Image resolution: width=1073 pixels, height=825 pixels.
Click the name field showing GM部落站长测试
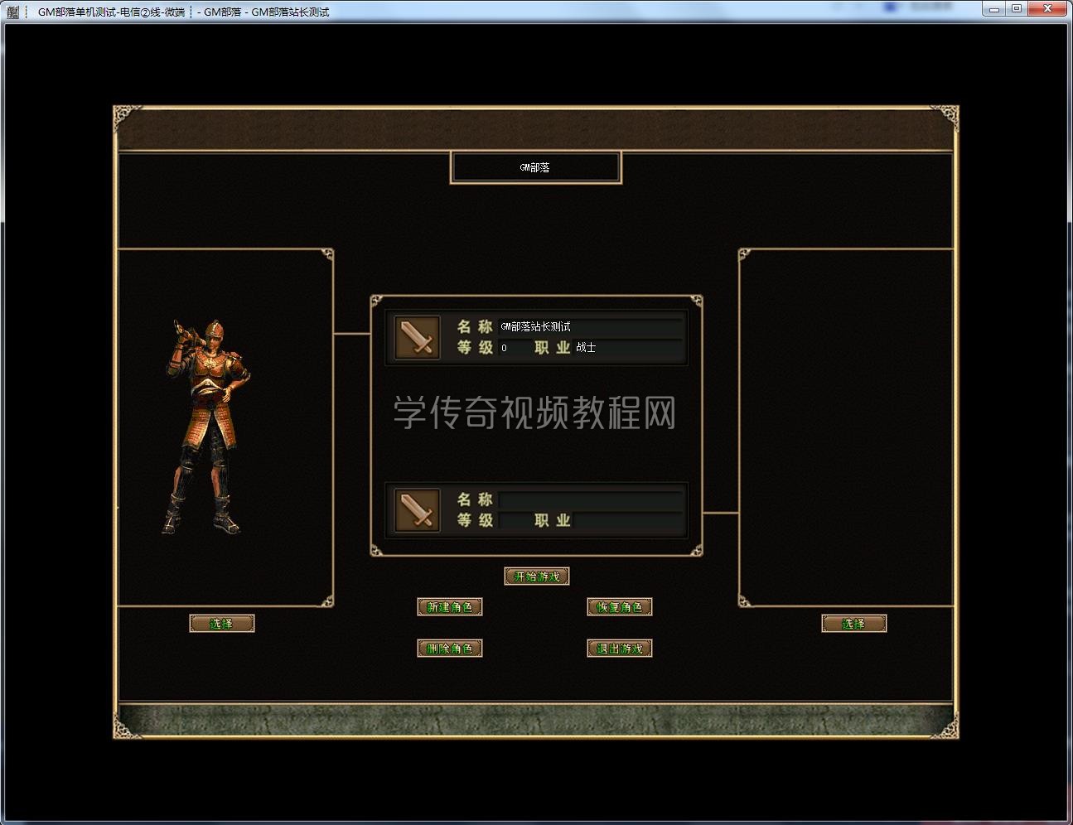pos(590,327)
